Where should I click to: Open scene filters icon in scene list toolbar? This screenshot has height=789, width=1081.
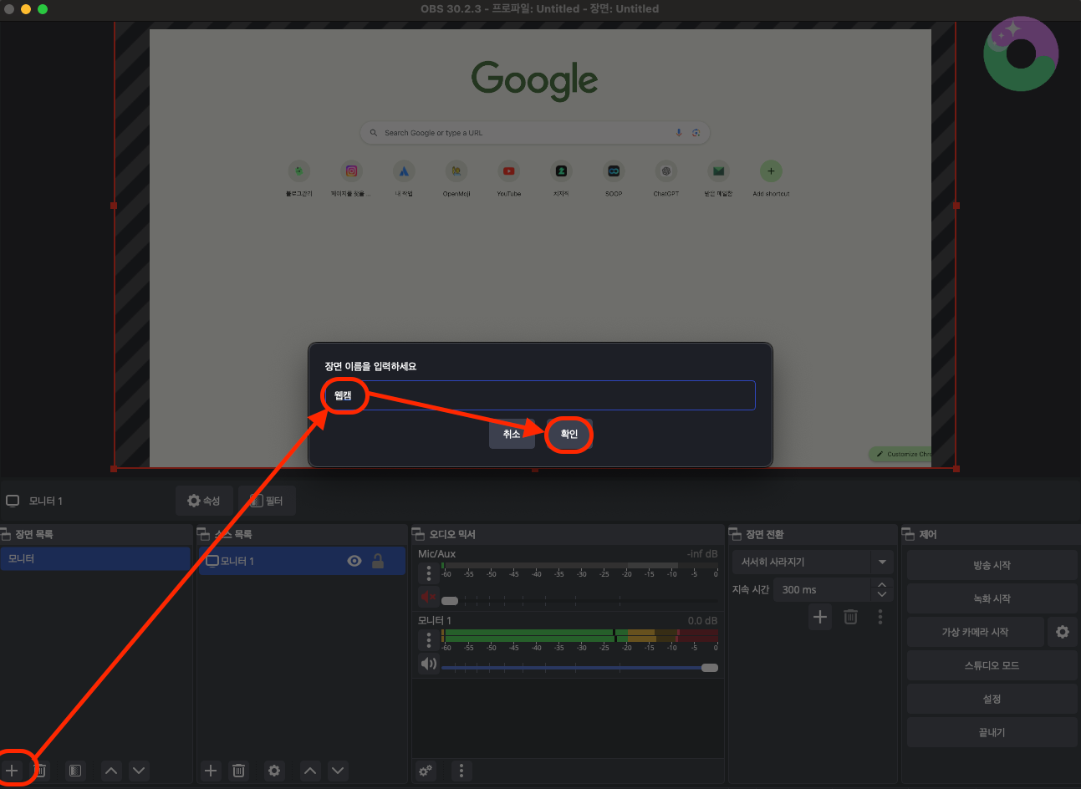75,771
